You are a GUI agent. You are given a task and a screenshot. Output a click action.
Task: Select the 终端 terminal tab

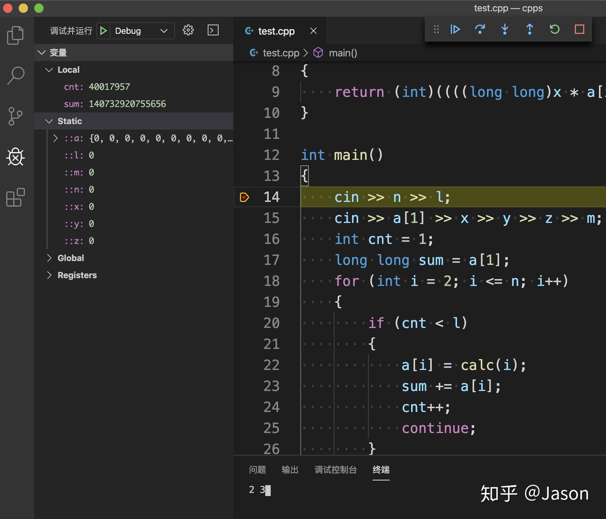(x=381, y=470)
